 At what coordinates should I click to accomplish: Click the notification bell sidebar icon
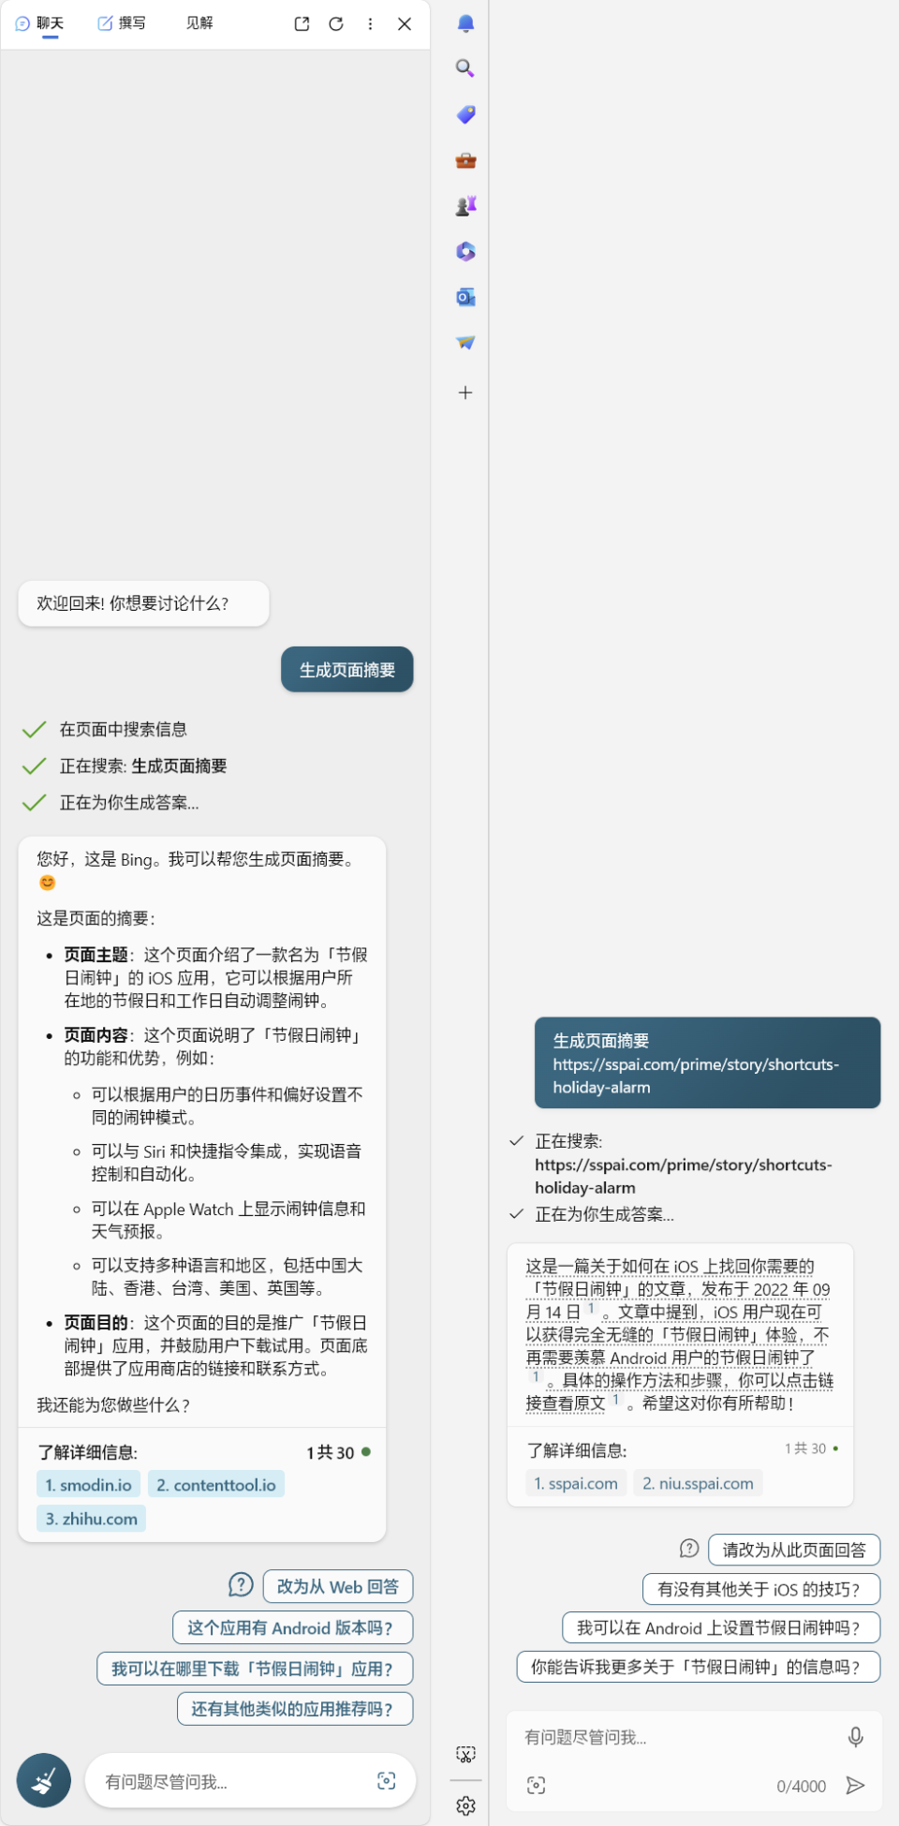[x=465, y=23]
